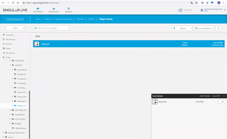The height and width of the screenshot is (139, 227).
Task: Click the data.json file icon in list
Action: coord(37,44)
